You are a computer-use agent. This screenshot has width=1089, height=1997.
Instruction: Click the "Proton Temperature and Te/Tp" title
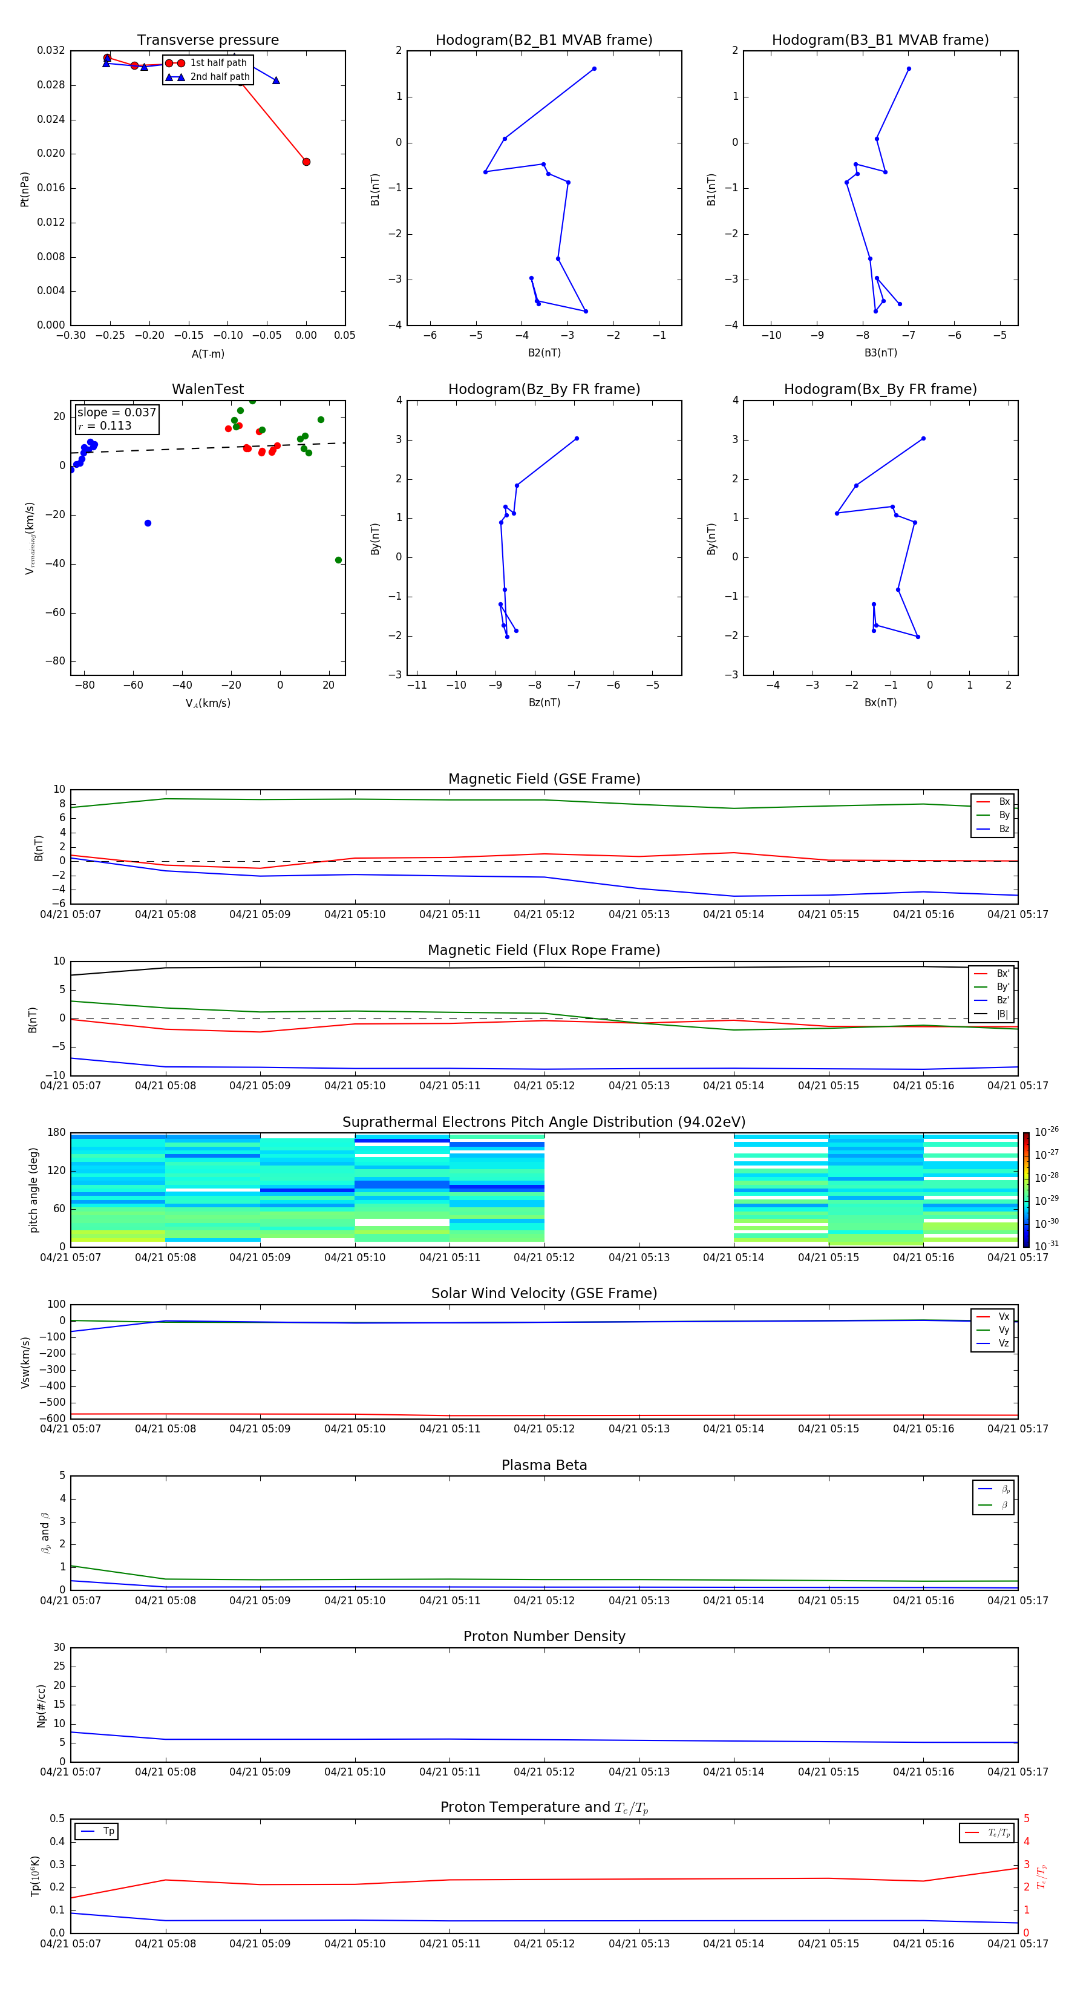tap(544, 1808)
